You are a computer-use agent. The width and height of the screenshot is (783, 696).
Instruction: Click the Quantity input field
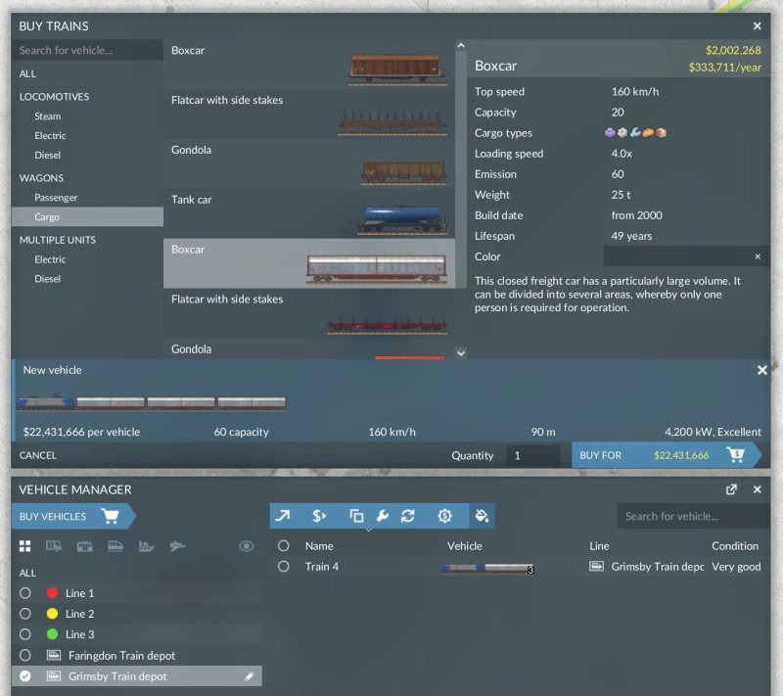(x=532, y=455)
